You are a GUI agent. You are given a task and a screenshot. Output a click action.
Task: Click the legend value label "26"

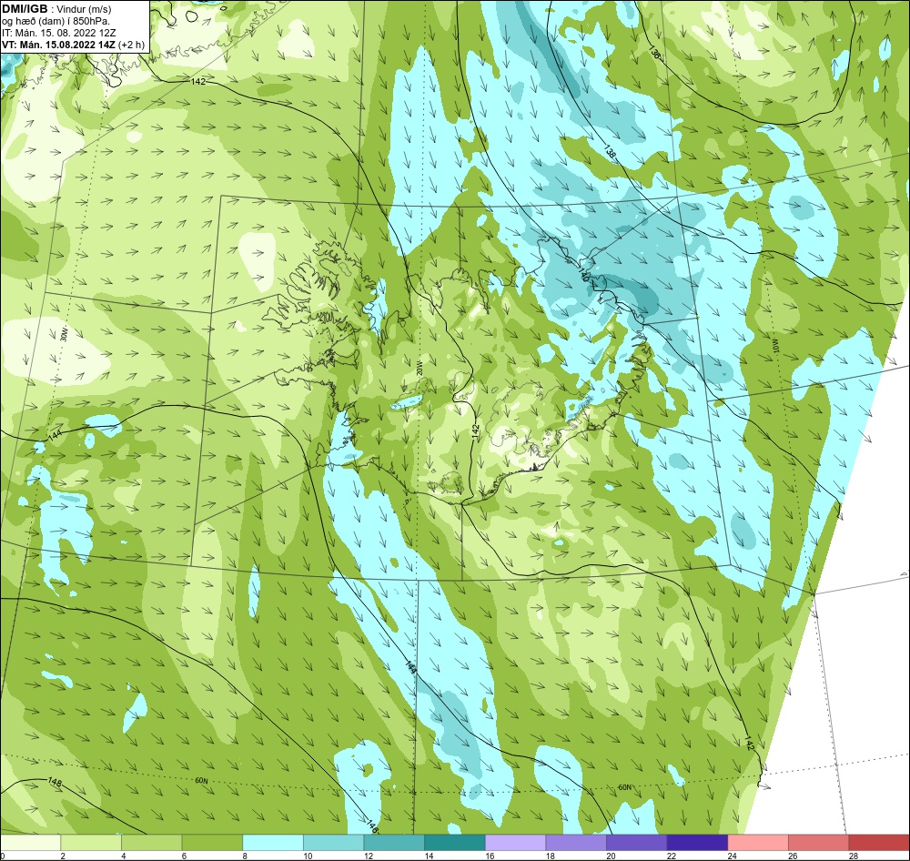(793, 856)
